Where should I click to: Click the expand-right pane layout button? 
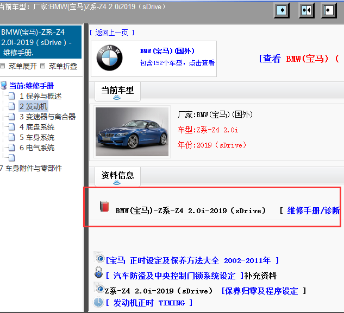coord(282,10)
